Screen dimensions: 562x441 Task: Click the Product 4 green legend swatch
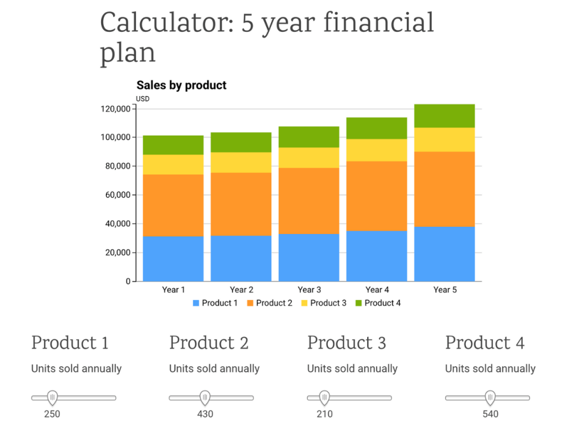[x=358, y=303]
